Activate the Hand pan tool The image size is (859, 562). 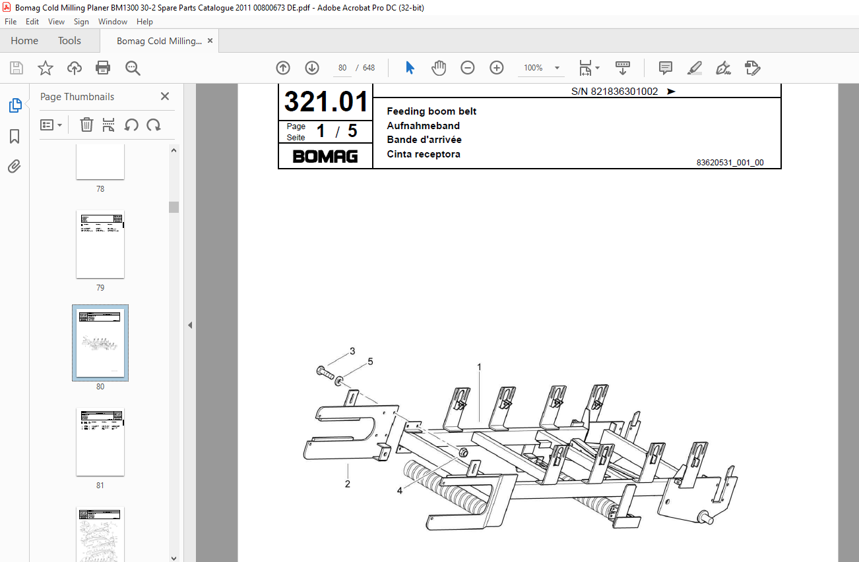(439, 68)
